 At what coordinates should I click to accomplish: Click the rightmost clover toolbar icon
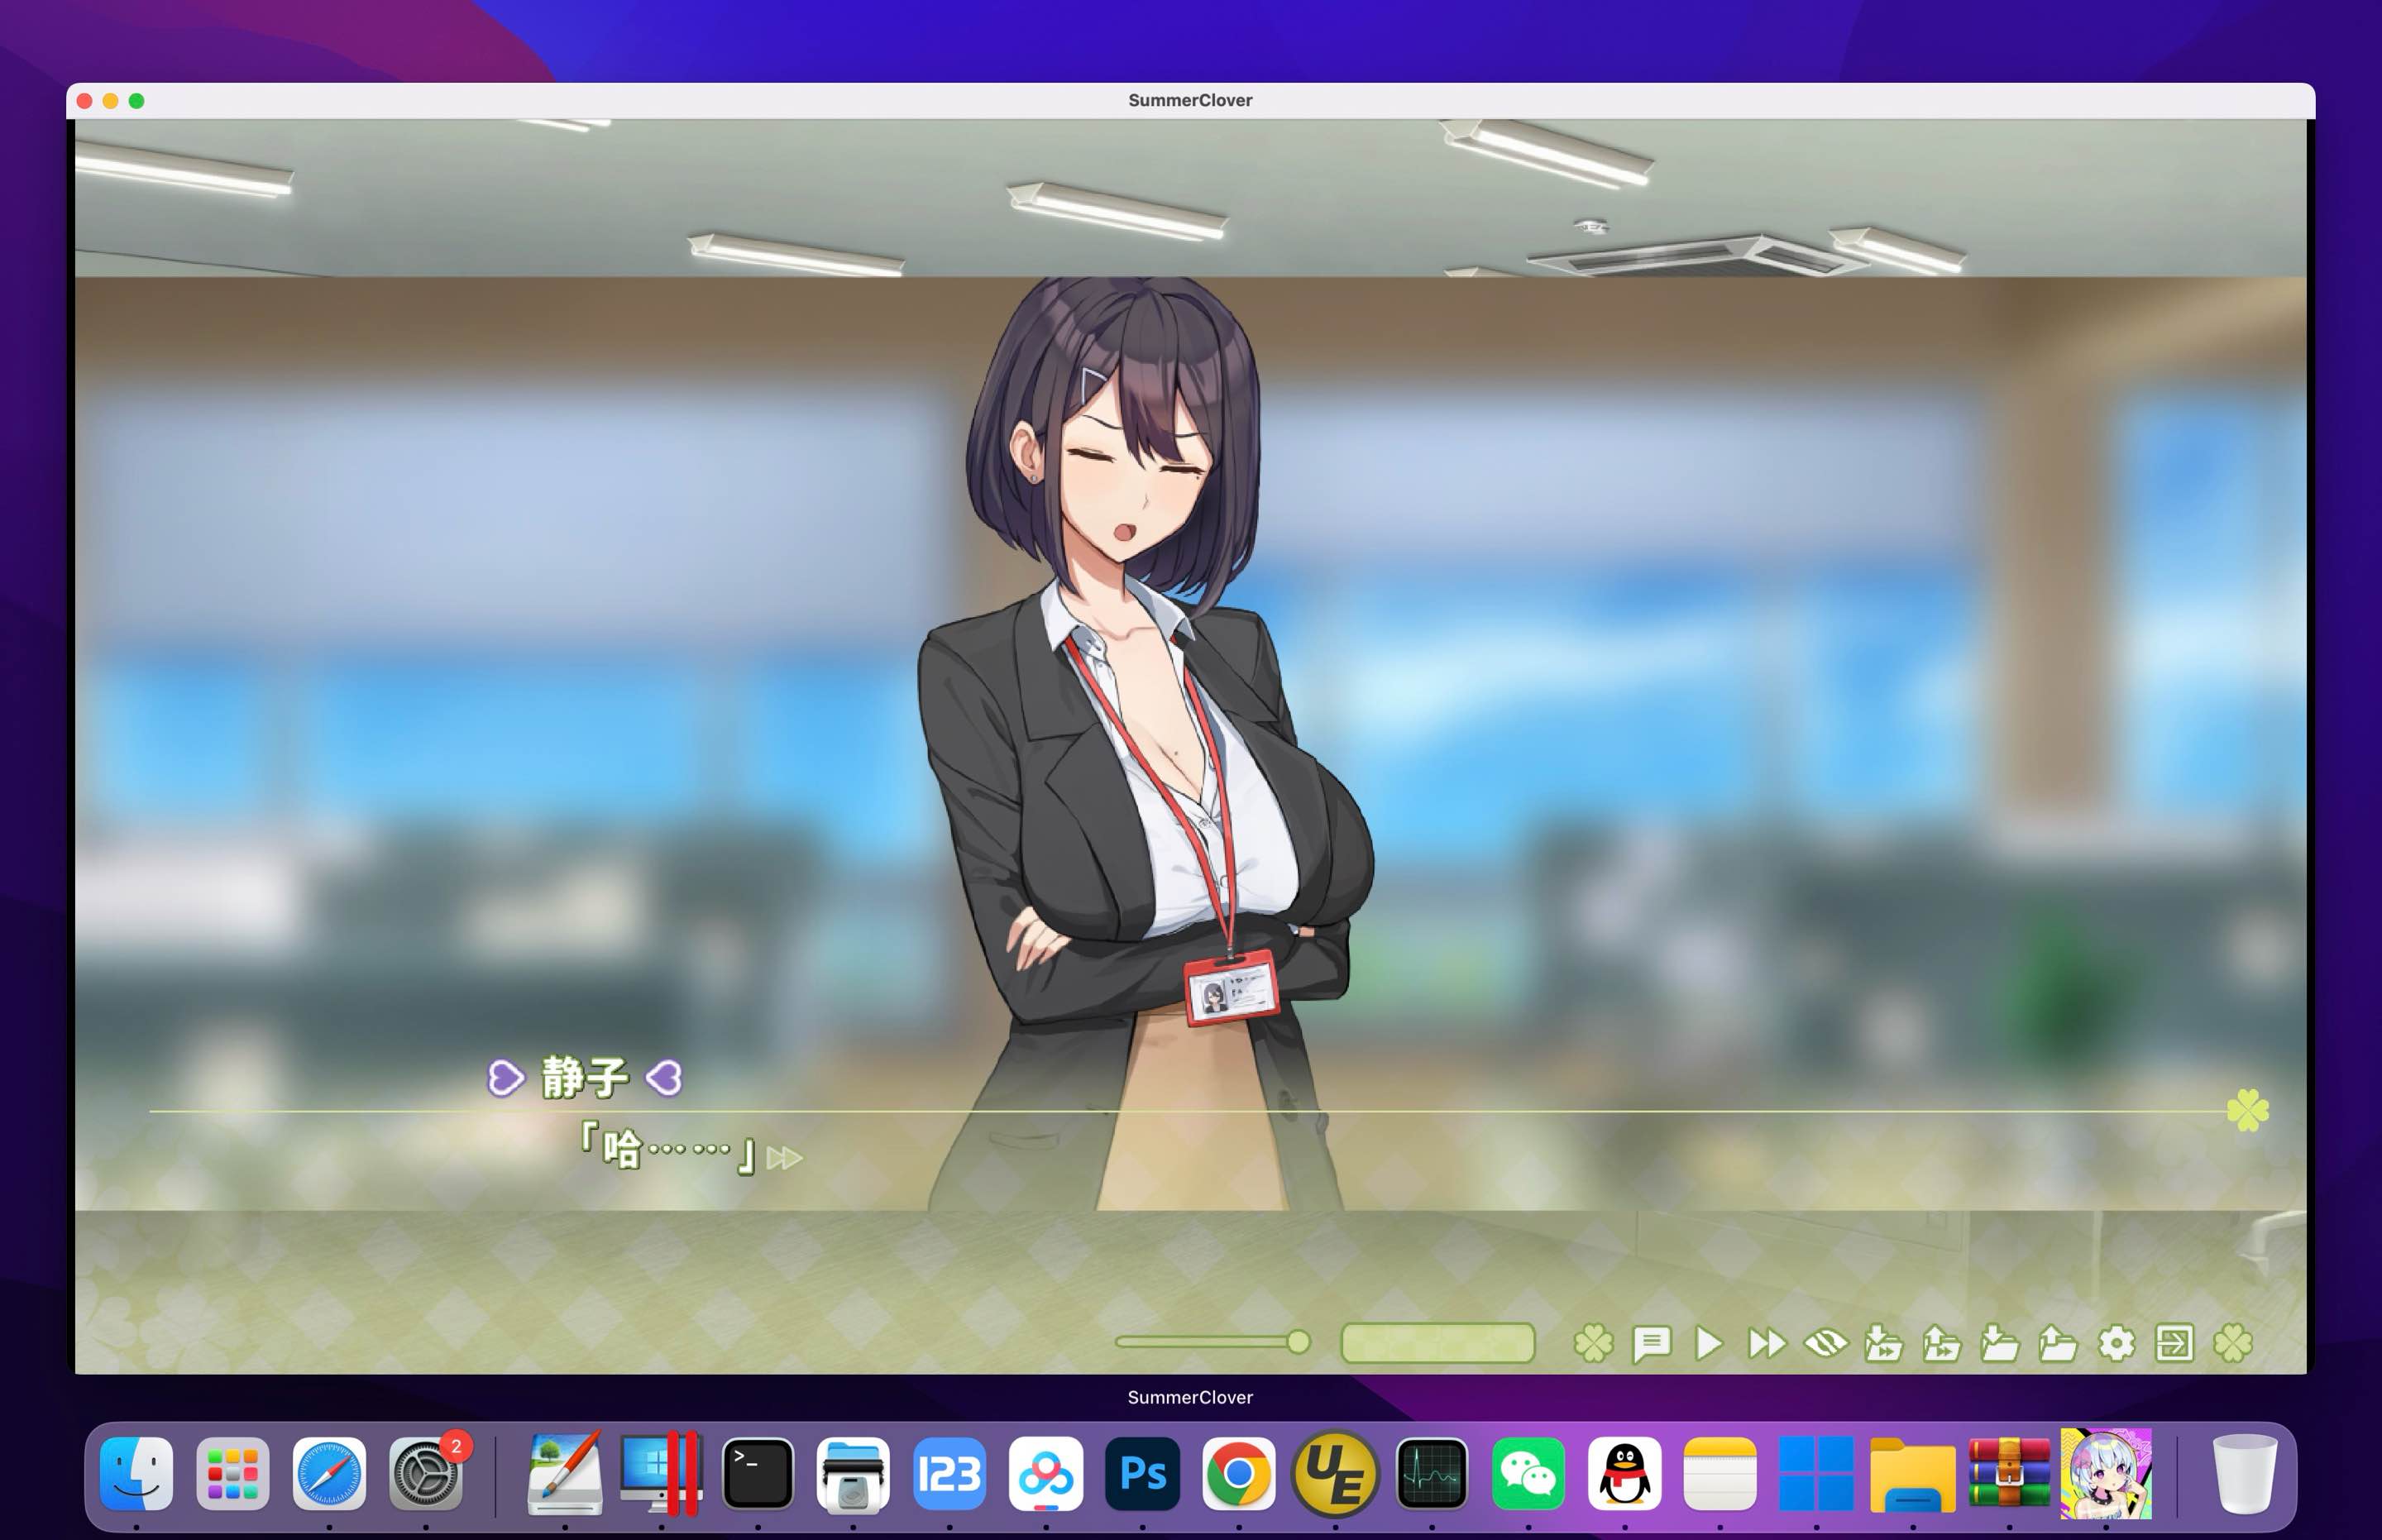2232,1343
